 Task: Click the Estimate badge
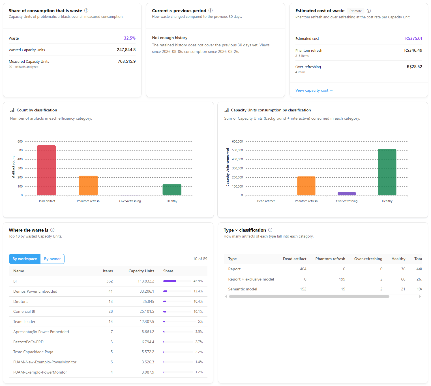pos(355,11)
